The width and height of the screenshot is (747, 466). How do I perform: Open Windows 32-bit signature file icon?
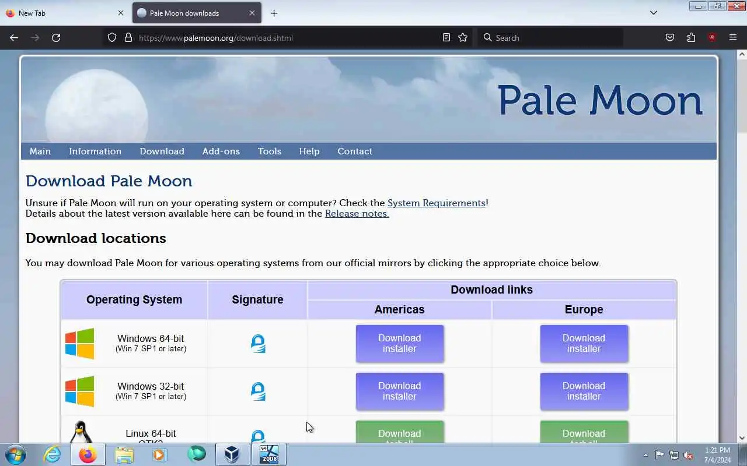click(x=258, y=391)
